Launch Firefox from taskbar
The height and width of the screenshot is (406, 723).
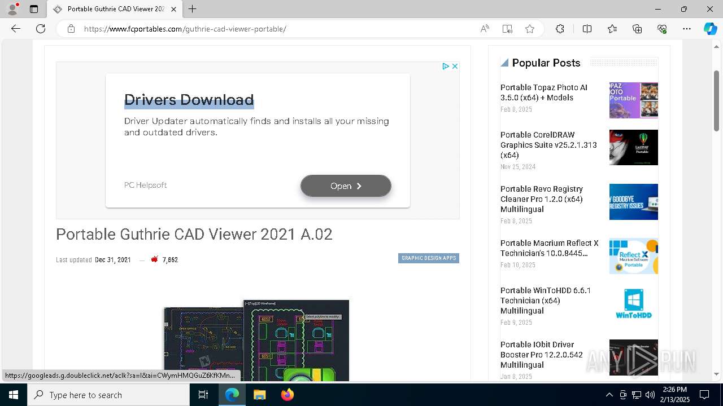click(288, 395)
